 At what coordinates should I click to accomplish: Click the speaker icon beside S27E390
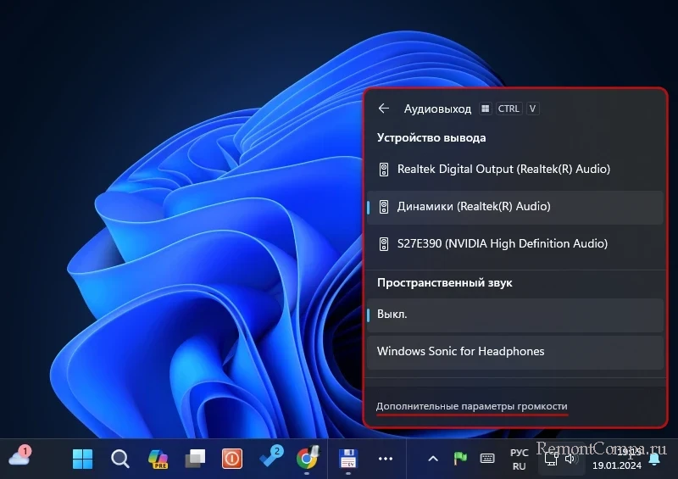click(384, 244)
